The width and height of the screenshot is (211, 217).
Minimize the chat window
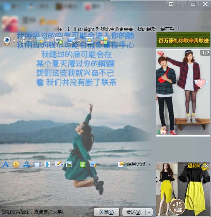tap(182, 5)
